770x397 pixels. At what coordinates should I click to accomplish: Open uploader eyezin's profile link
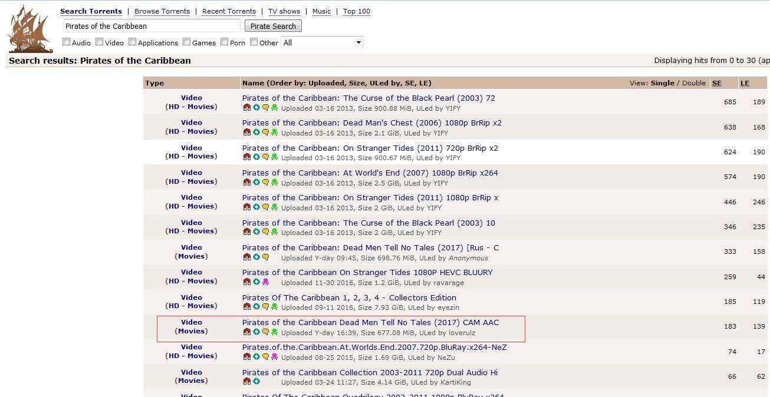[447, 307]
